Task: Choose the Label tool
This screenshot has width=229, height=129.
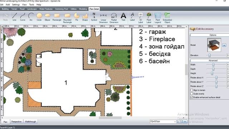Action: click(132, 17)
